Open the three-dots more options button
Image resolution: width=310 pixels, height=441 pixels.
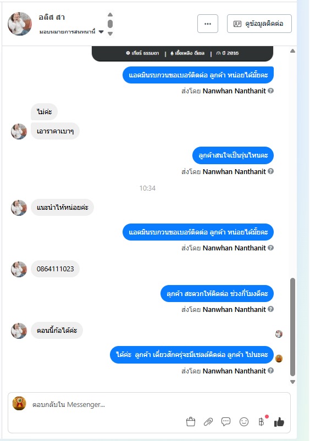208,24
